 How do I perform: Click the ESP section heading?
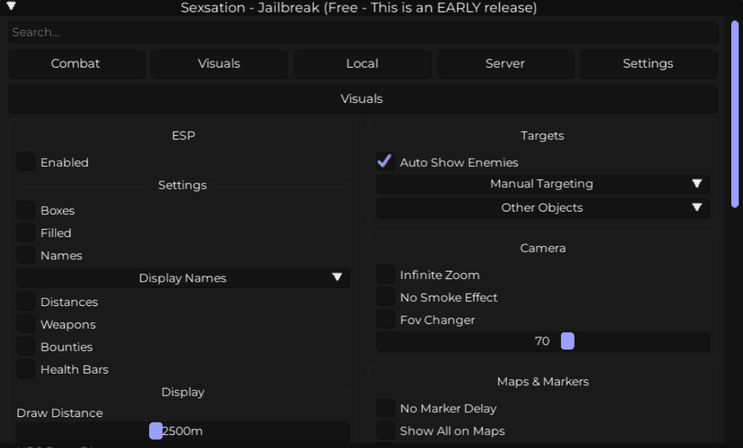pos(184,136)
